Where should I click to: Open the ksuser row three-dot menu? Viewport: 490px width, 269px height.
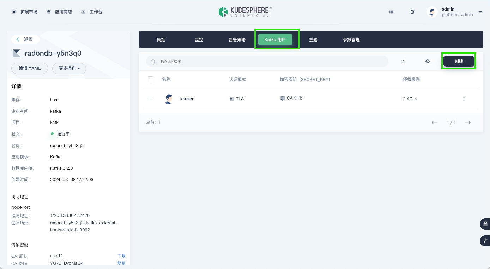[x=464, y=99]
